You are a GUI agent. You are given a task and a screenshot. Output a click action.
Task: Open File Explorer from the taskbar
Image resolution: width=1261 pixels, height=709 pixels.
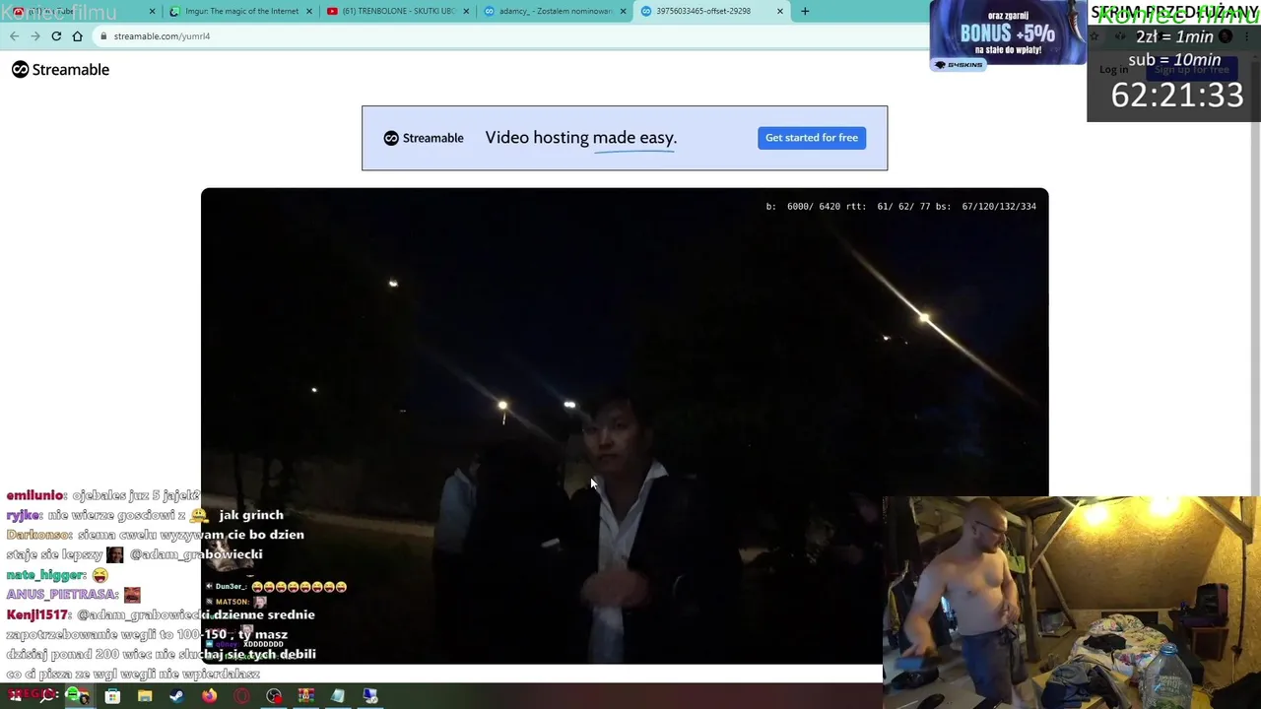tap(145, 696)
